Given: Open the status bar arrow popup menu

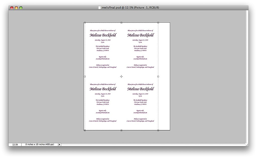Looking at the screenshot, I should (59, 145).
